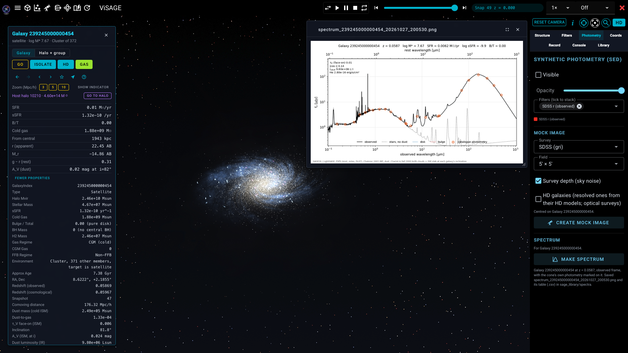This screenshot has height=353, width=628.
Task: Click the history clock icon
Action: click(87, 8)
